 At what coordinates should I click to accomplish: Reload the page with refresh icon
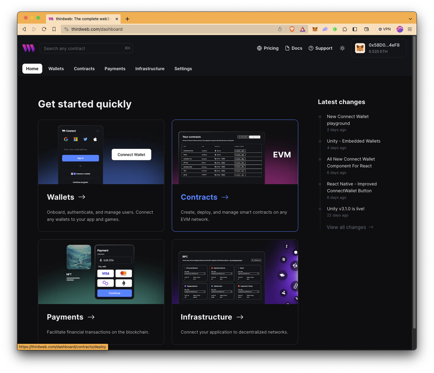(44, 29)
